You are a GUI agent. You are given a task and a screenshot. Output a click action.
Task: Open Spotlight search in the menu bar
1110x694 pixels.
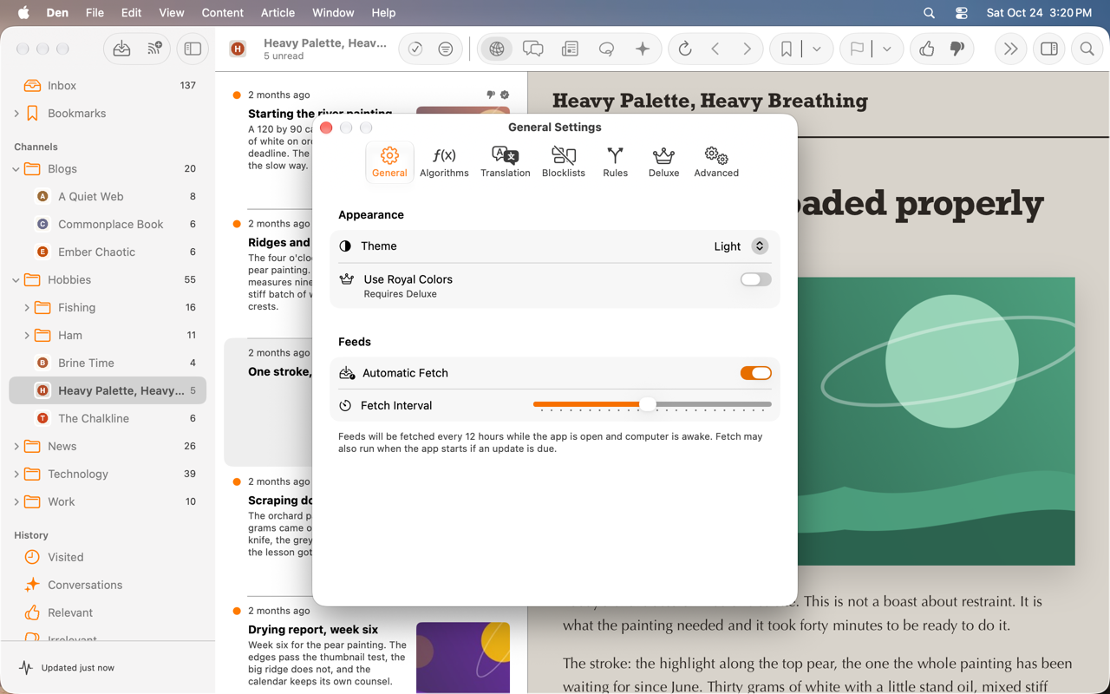[929, 12]
